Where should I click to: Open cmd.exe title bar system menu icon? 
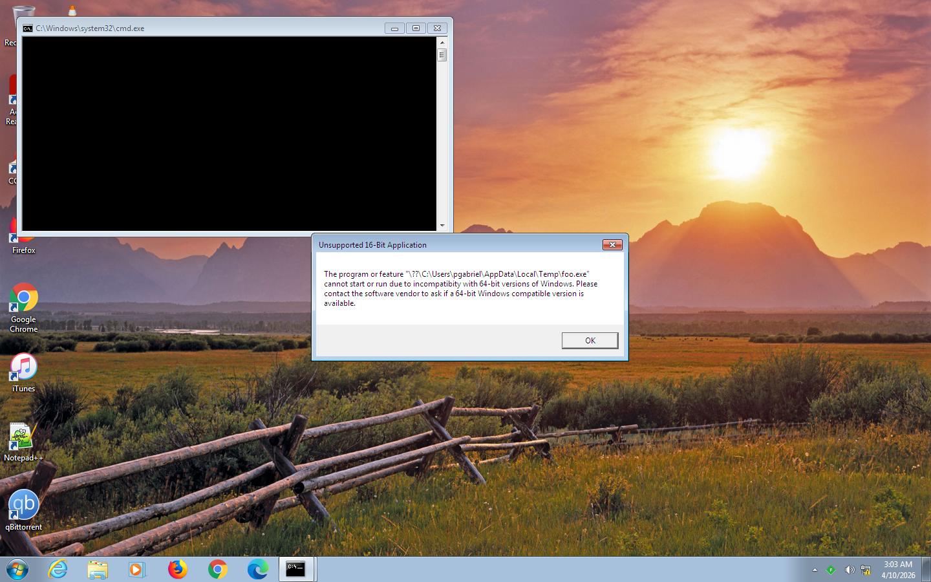pos(28,28)
